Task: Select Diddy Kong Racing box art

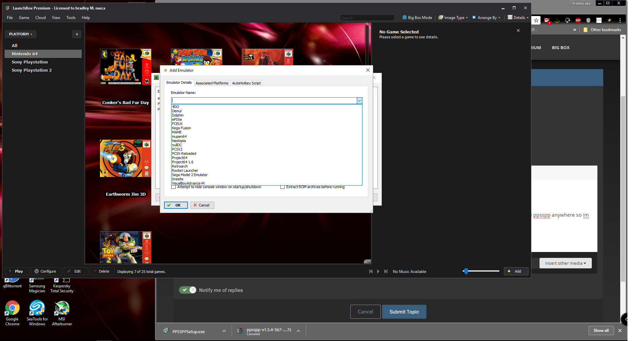Action: [x=196, y=57]
